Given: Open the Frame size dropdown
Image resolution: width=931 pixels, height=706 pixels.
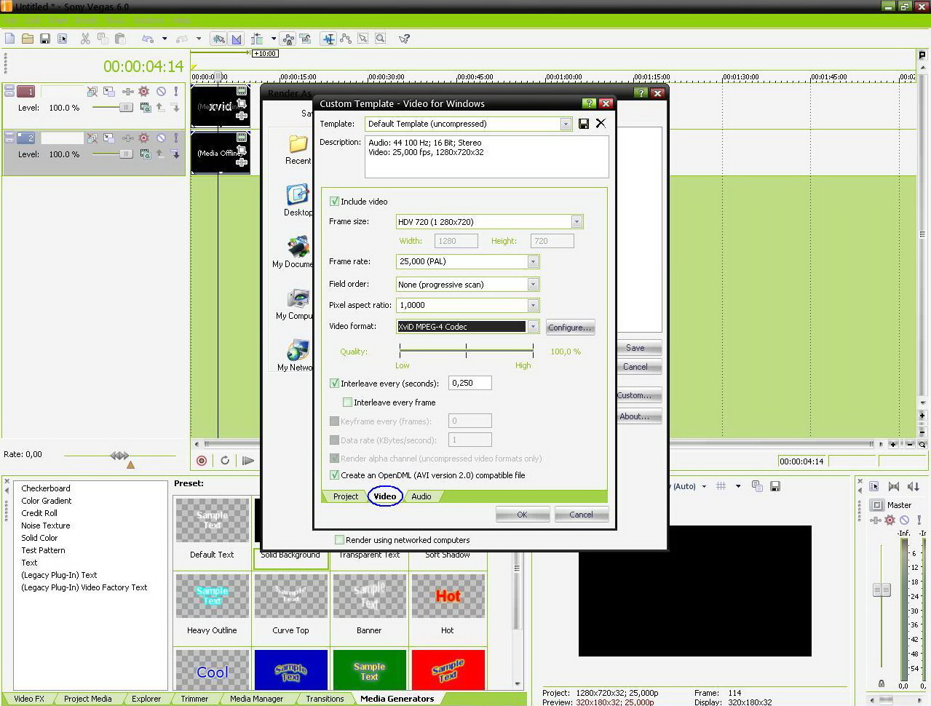Looking at the screenshot, I should [x=577, y=221].
